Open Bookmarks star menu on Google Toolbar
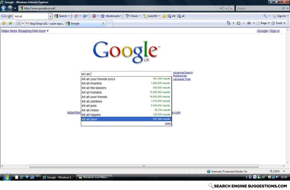This screenshot has width=290, height=190. point(111,16)
